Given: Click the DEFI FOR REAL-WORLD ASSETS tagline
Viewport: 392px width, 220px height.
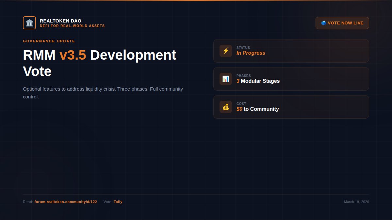Looking at the screenshot, I should point(72,26).
